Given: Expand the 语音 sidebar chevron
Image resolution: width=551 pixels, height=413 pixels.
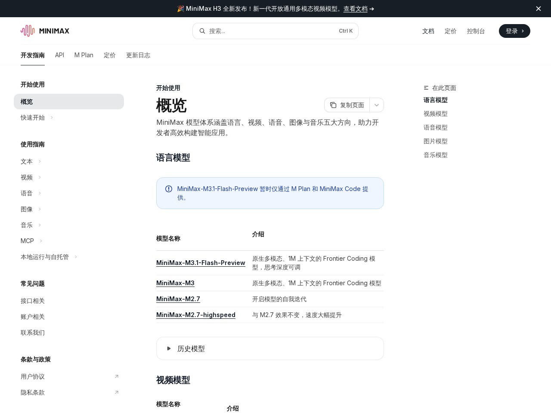Looking at the screenshot, I should point(40,193).
